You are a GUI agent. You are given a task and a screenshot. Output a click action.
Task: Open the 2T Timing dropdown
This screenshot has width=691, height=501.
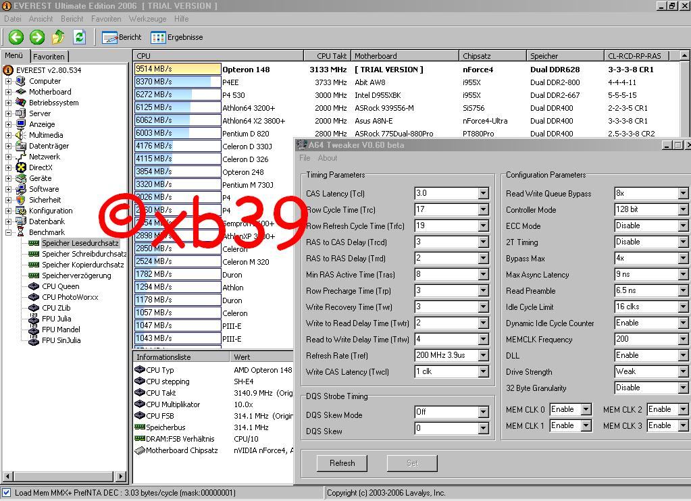pyautogui.click(x=683, y=242)
